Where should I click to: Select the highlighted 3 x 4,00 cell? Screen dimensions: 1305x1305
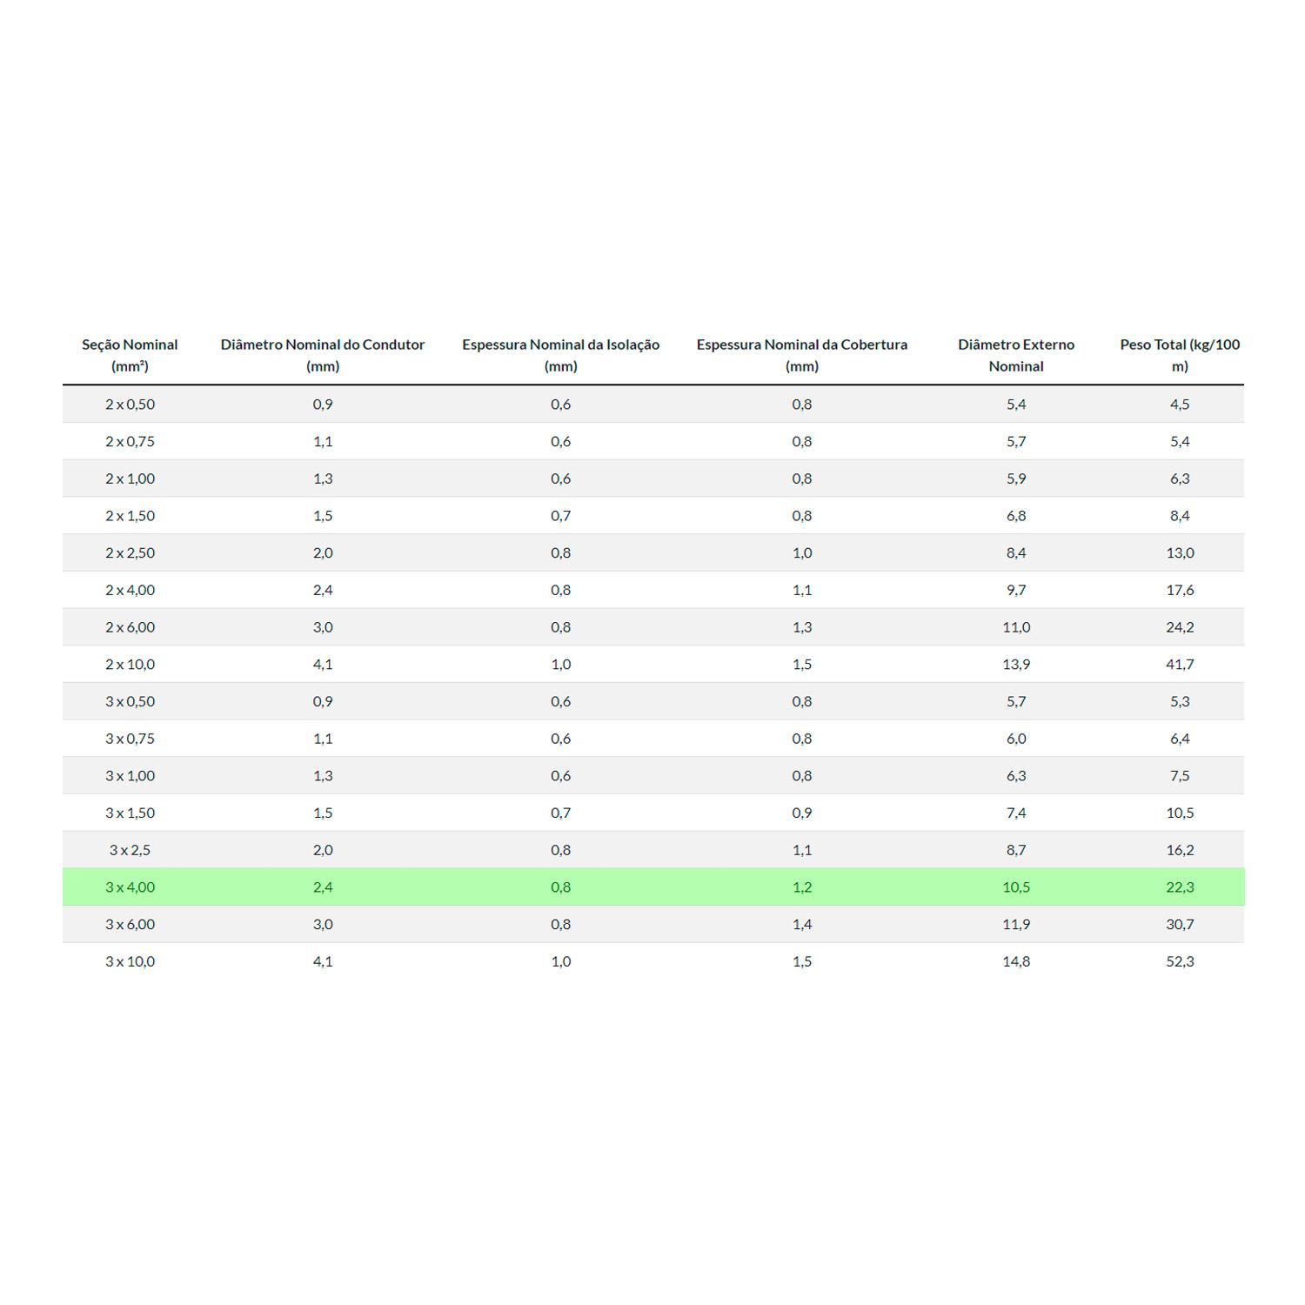point(130,887)
